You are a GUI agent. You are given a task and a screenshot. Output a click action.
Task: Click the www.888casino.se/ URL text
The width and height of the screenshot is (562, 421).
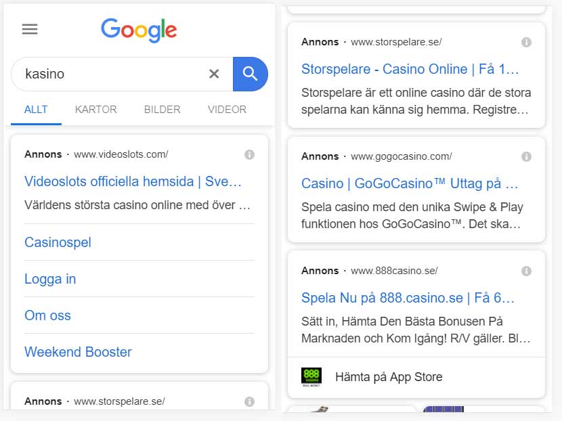click(394, 271)
